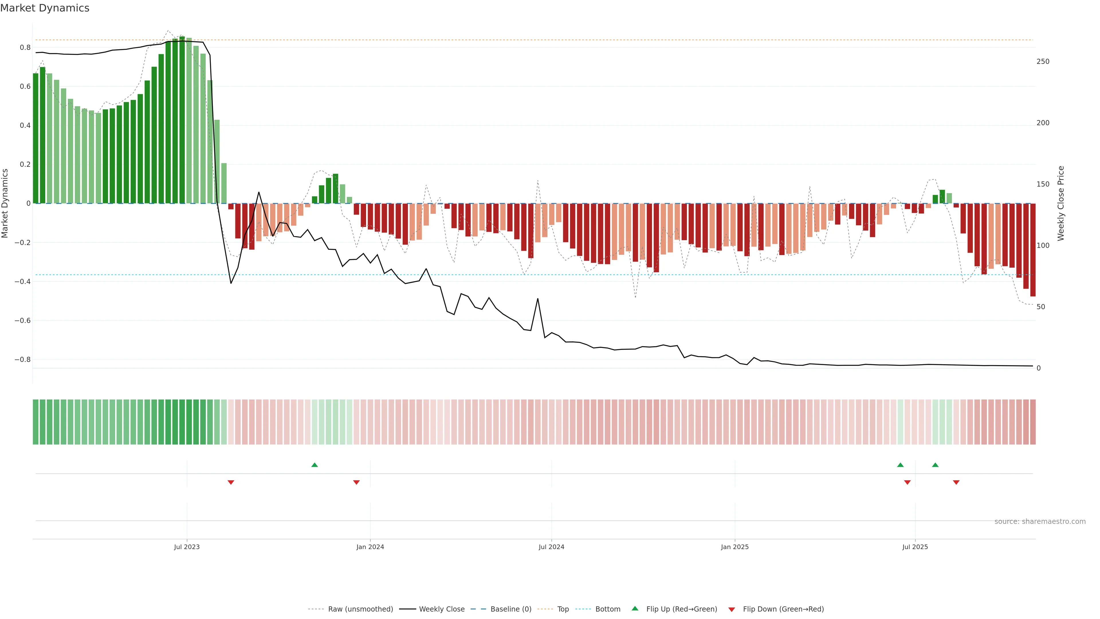Click the Weekly Close Price axis title
Image resolution: width=1100 pixels, height=619 pixels.
1061,203
